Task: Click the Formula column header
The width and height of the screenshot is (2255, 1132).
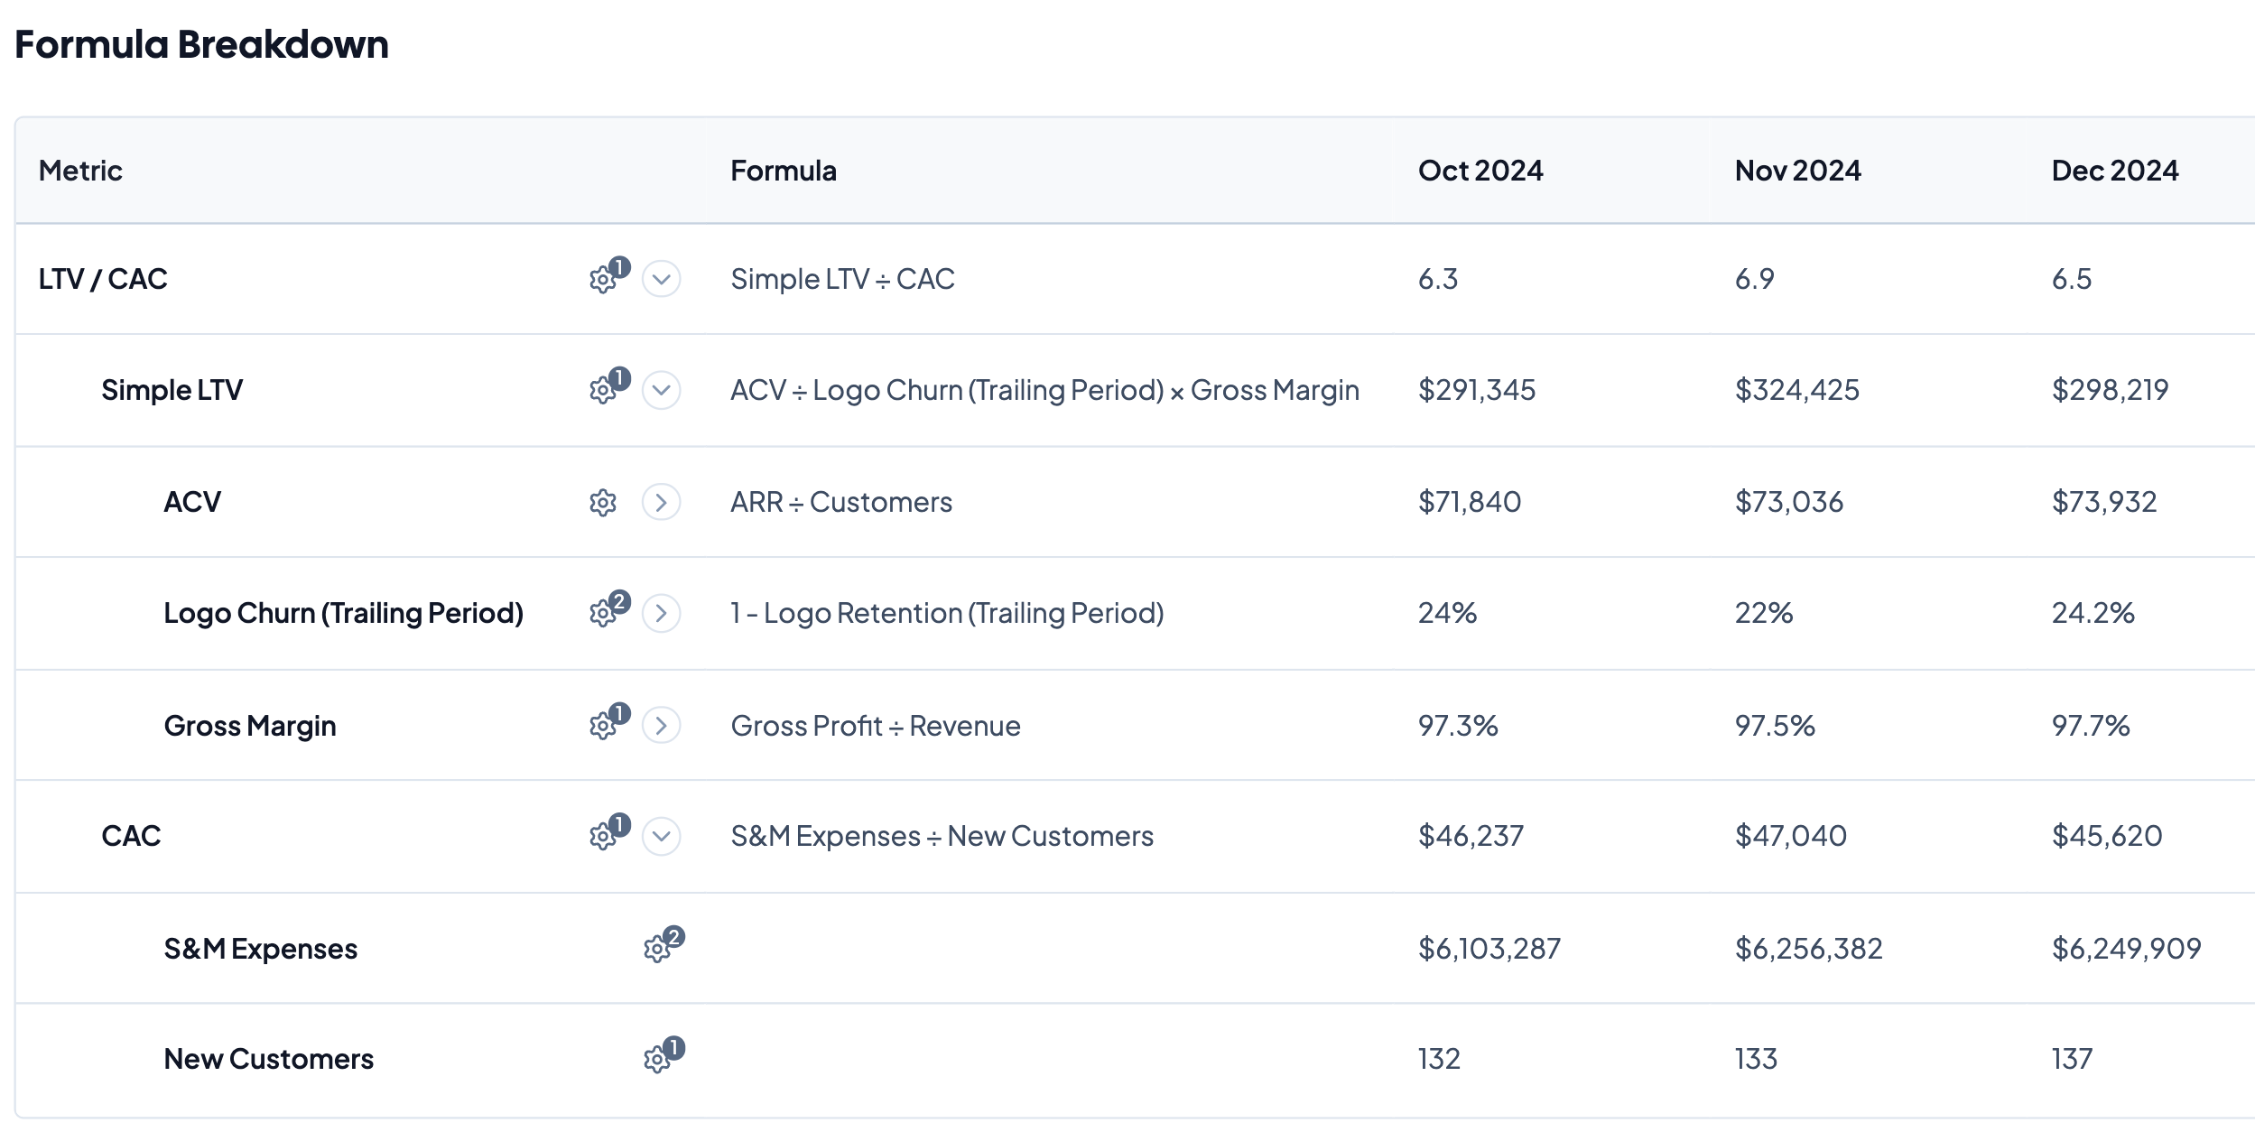Action: (784, 171)
